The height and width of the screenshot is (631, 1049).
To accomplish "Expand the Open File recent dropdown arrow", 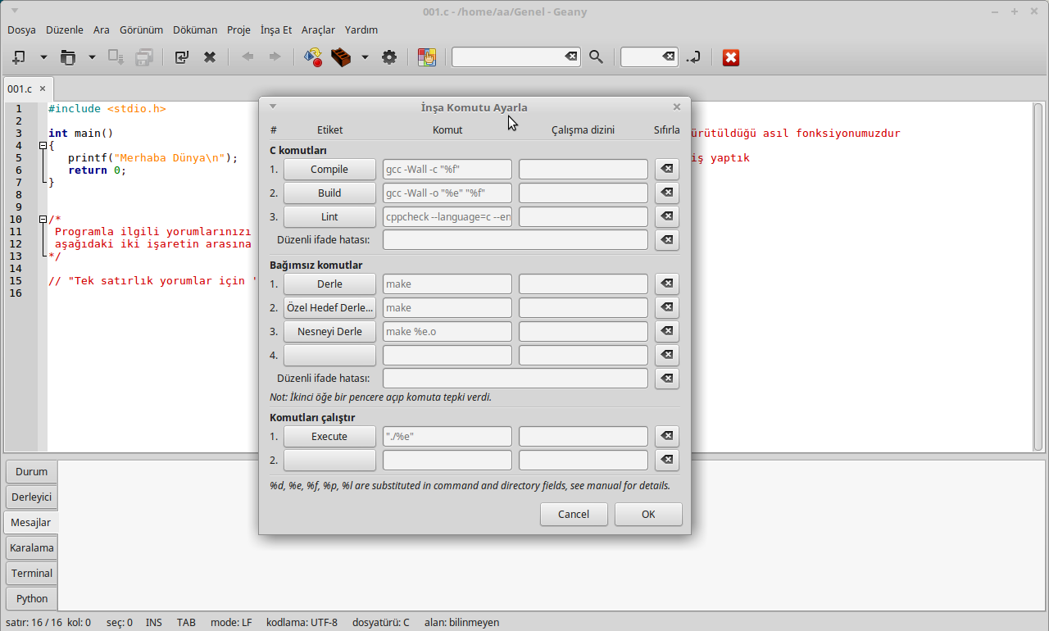I will pos(92,57).
